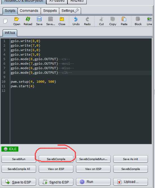Click the Save... (save as) toolbar icon
This screenshot has height=188, width=155.
point(51,21)
